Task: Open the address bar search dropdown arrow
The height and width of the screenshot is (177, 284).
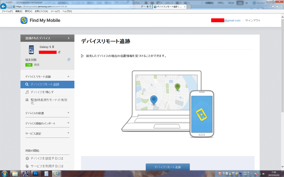Action: pyautogui.click(x=144, y=6)
